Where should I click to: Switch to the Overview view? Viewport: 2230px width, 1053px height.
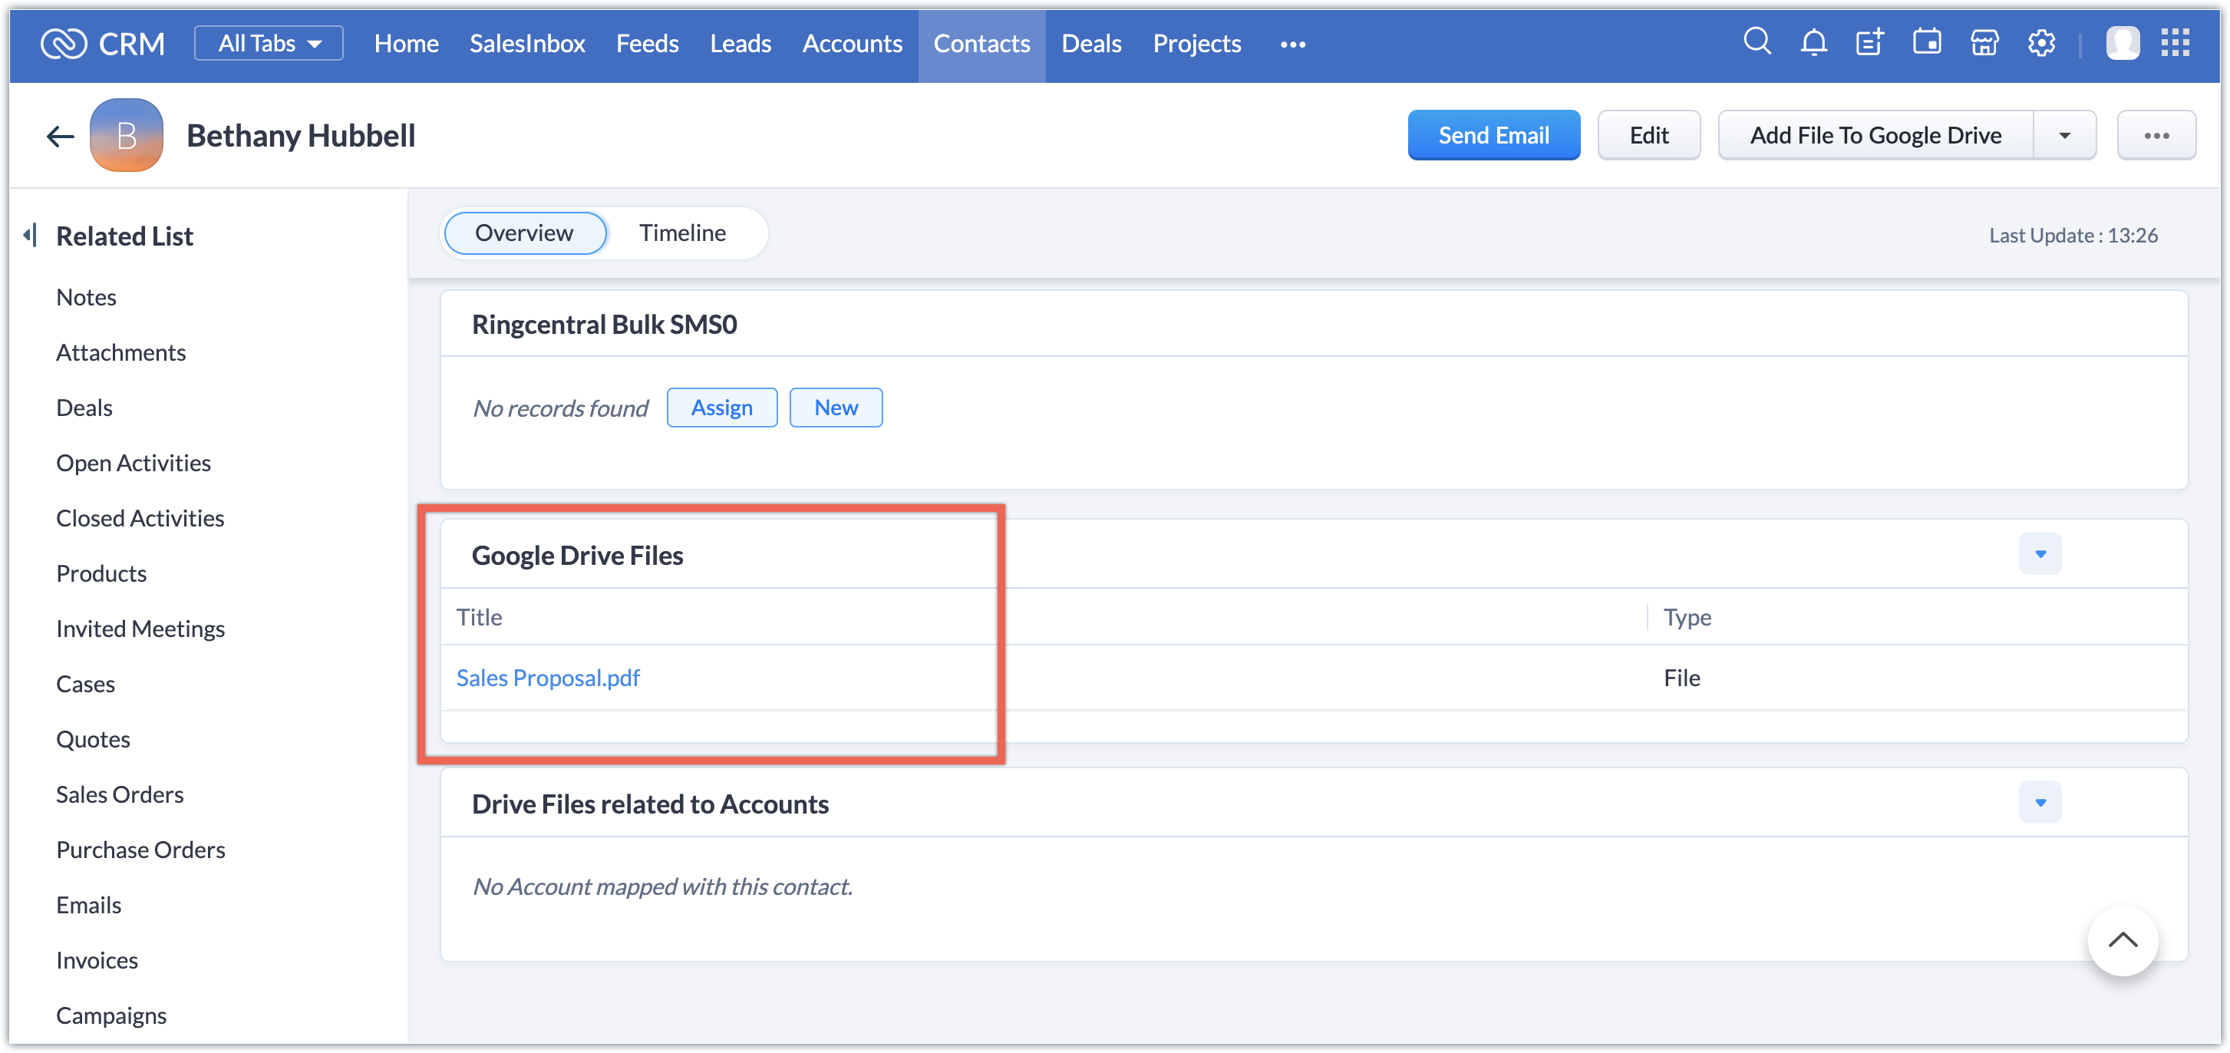(524, 233)
